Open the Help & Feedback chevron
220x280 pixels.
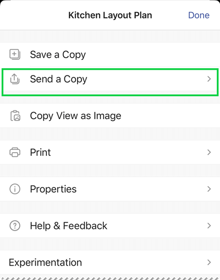point(209,226)
